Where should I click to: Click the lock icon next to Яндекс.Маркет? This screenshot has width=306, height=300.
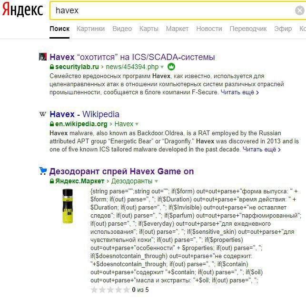coord(52,181)
